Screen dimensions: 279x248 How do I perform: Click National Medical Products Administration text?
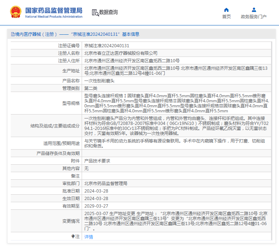(x=54, y=16)
